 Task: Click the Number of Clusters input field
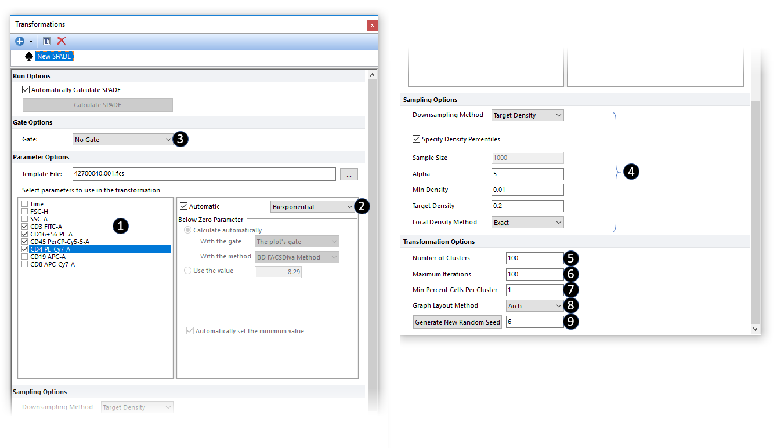(x=534, y=258)
